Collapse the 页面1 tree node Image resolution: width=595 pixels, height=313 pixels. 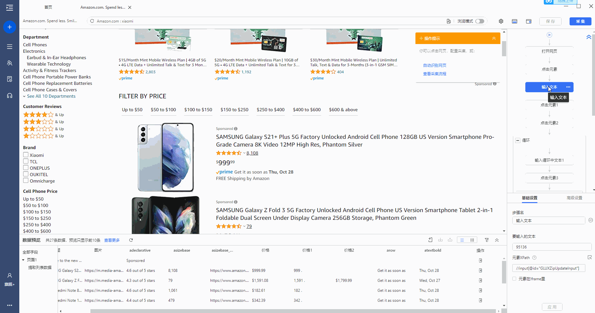[x=23, y=260]
